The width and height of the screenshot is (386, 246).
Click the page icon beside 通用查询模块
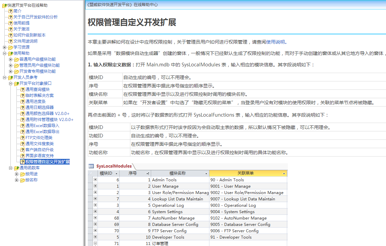tap(22, 89)
